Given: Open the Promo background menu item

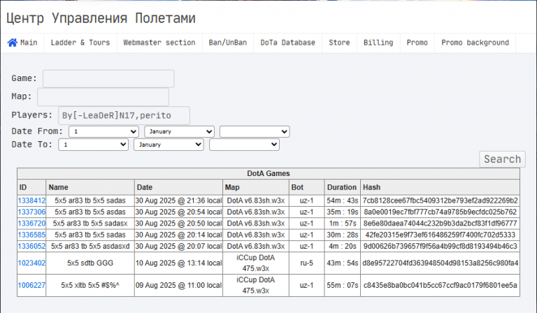Looking at the screenshot, I should [x=475, y=43].
